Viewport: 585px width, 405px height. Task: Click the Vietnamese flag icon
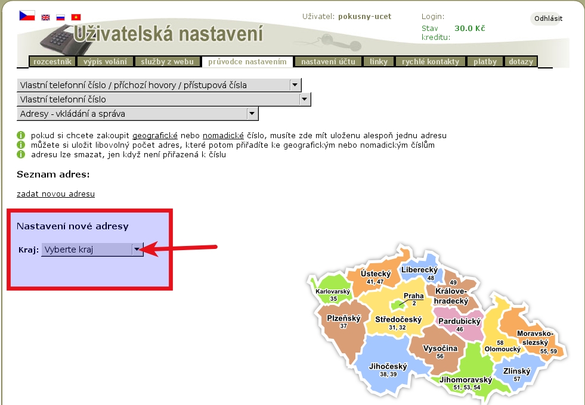[x=76, y=17]
